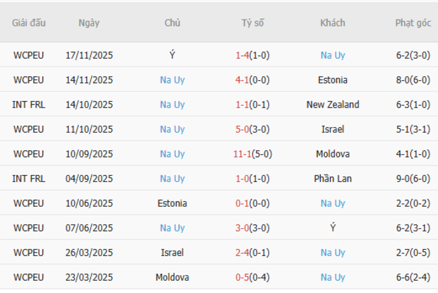Open the Phần Lan team link
The height and width of the screenshot is (293, 438).
click(x=333, y=178)
